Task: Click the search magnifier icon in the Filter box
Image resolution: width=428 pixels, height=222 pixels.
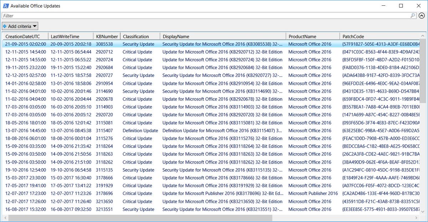Action: [x=413, y=16]
